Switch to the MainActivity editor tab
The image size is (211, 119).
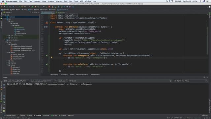[x=47, y=12]
